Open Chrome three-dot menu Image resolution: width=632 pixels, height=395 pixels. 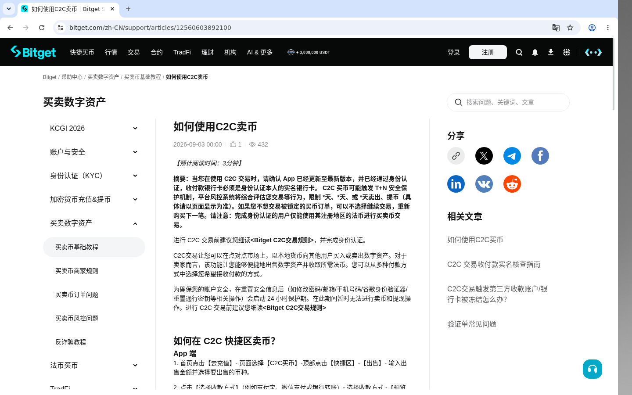(608, 28)
